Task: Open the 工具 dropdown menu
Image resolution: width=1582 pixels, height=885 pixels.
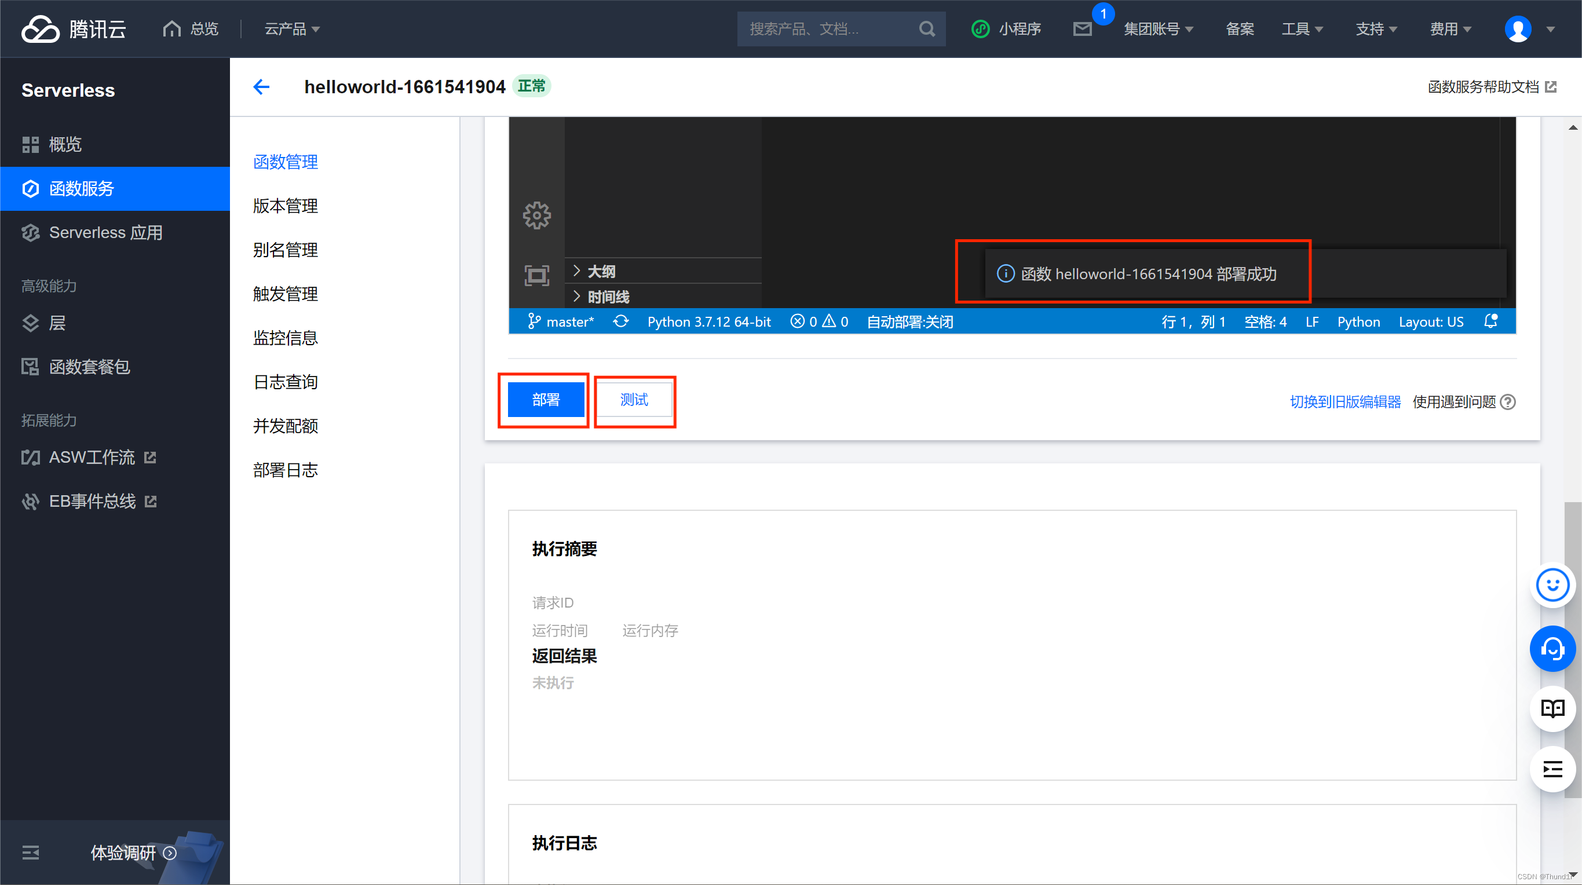Action: tap(1302, 29)
